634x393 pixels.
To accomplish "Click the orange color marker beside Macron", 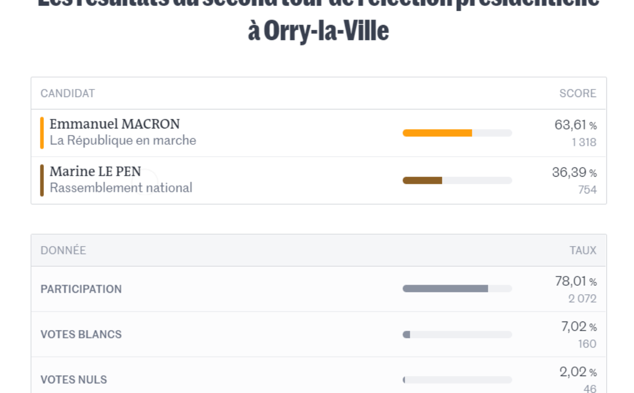I will (x=42, y=133).
